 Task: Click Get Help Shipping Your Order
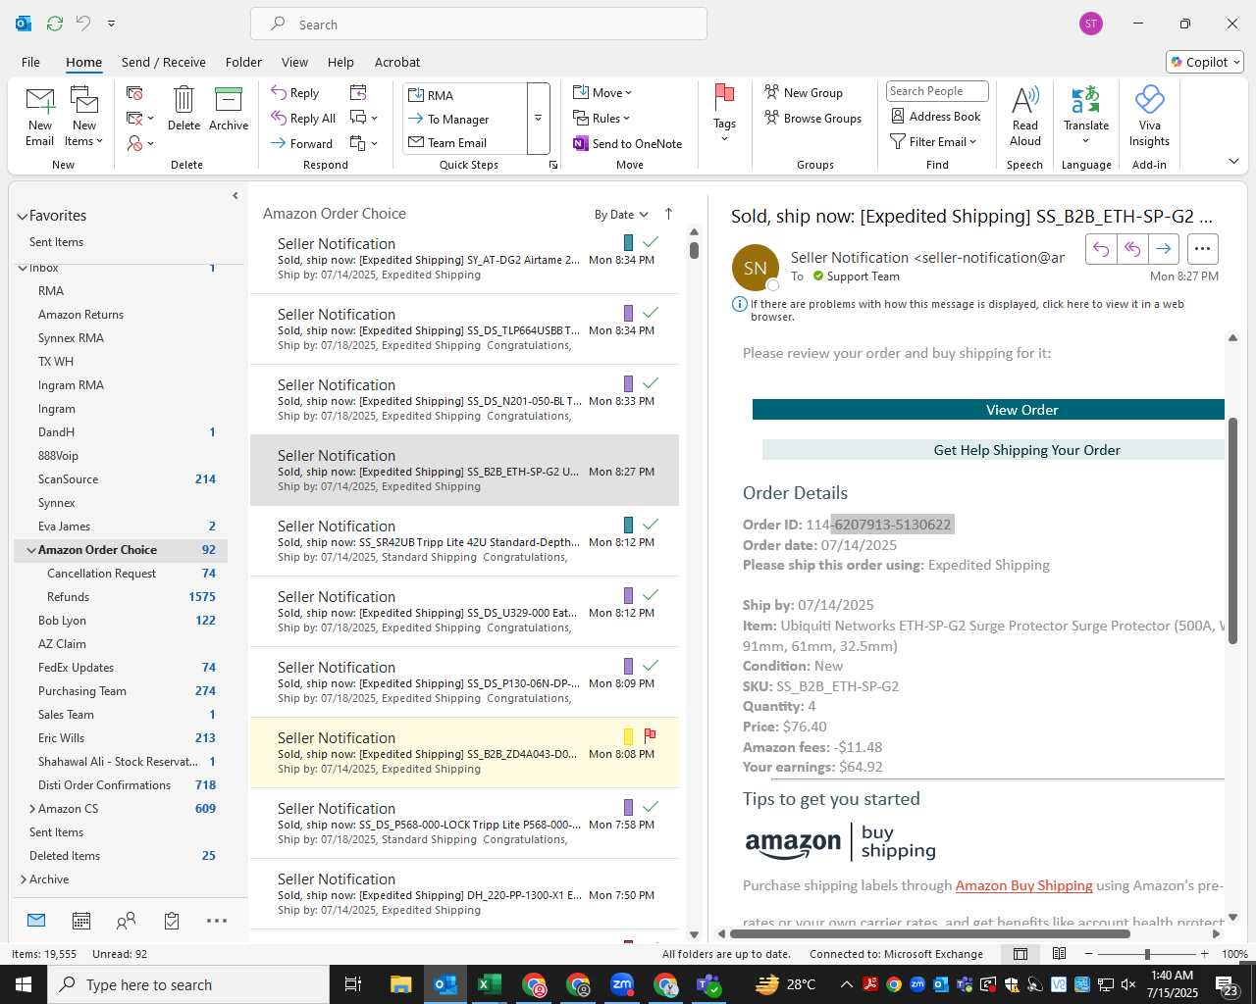tap(993, 450)
